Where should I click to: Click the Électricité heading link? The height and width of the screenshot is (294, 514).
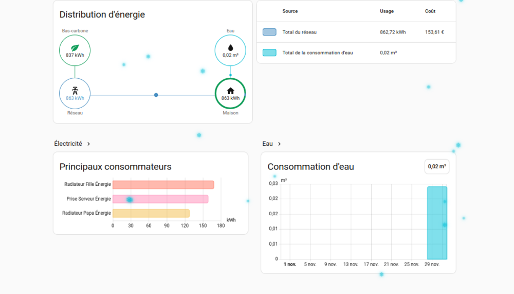point(68,144)
